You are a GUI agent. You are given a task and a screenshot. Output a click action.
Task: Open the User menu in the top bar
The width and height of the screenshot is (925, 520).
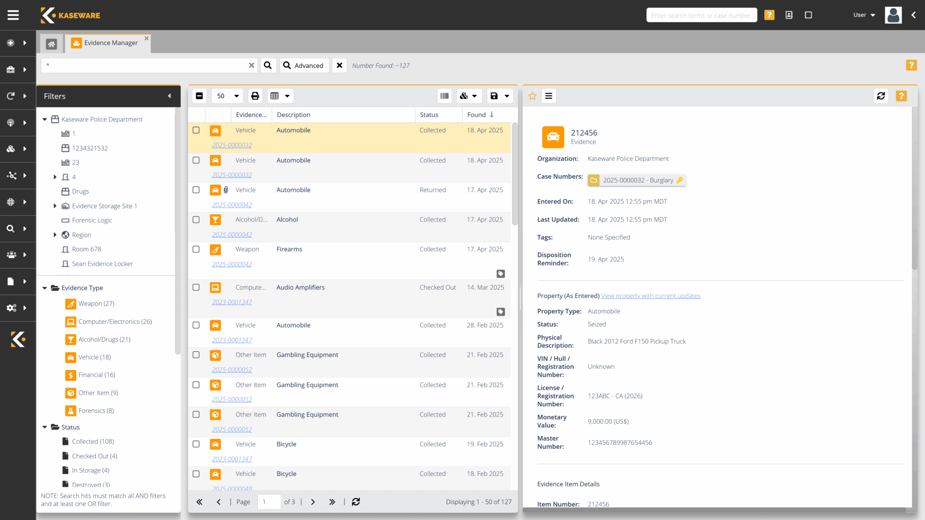[x=863, y=14]
